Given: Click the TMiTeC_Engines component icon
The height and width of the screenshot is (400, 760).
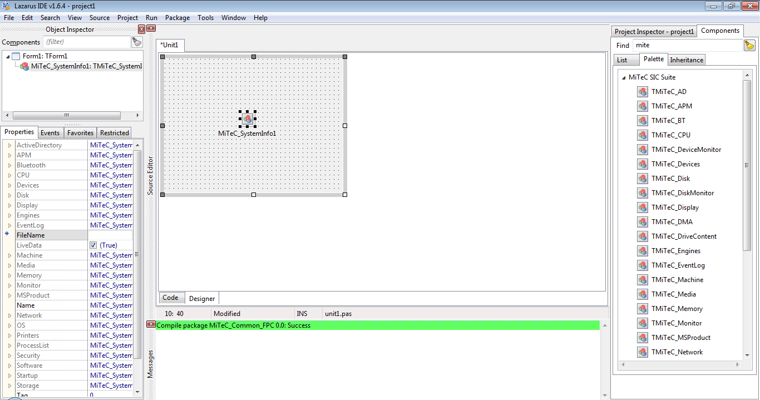Looking at the screenshot, I should point(643,251).
